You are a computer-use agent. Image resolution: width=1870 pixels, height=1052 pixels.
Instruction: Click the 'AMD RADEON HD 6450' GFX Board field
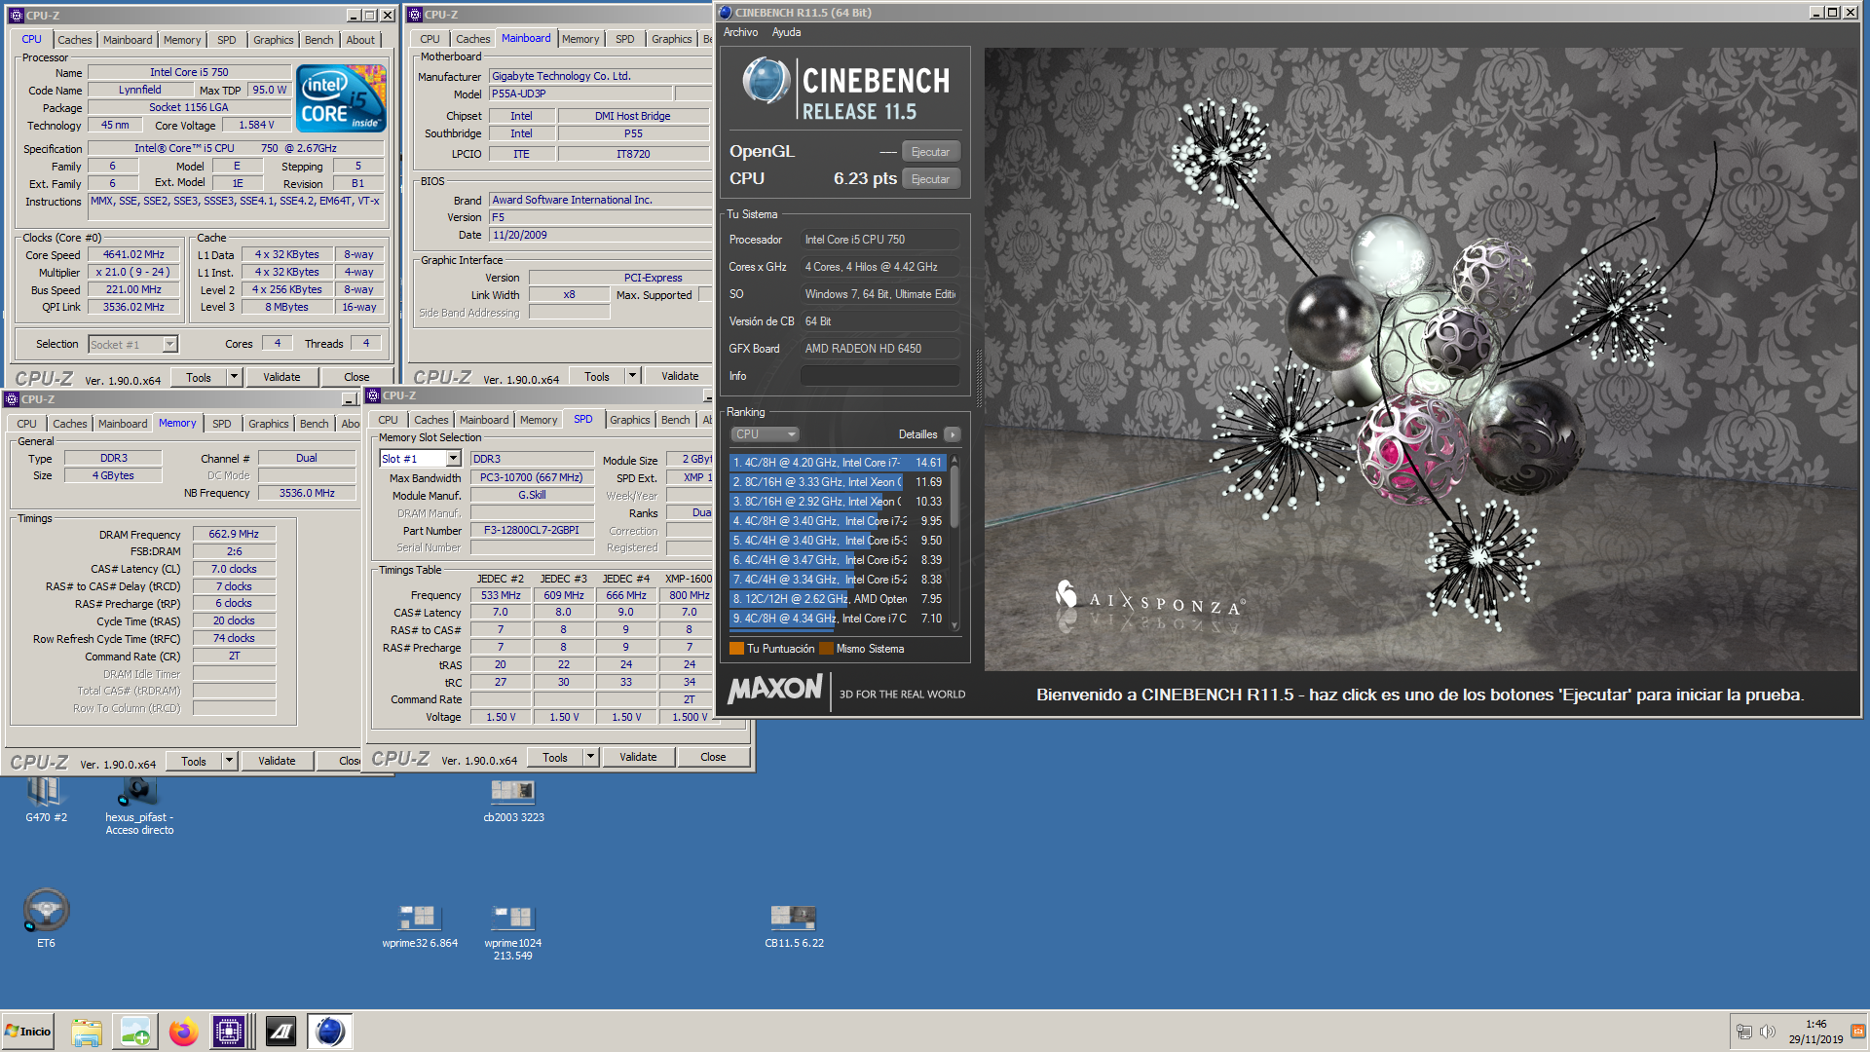point(880,349)
